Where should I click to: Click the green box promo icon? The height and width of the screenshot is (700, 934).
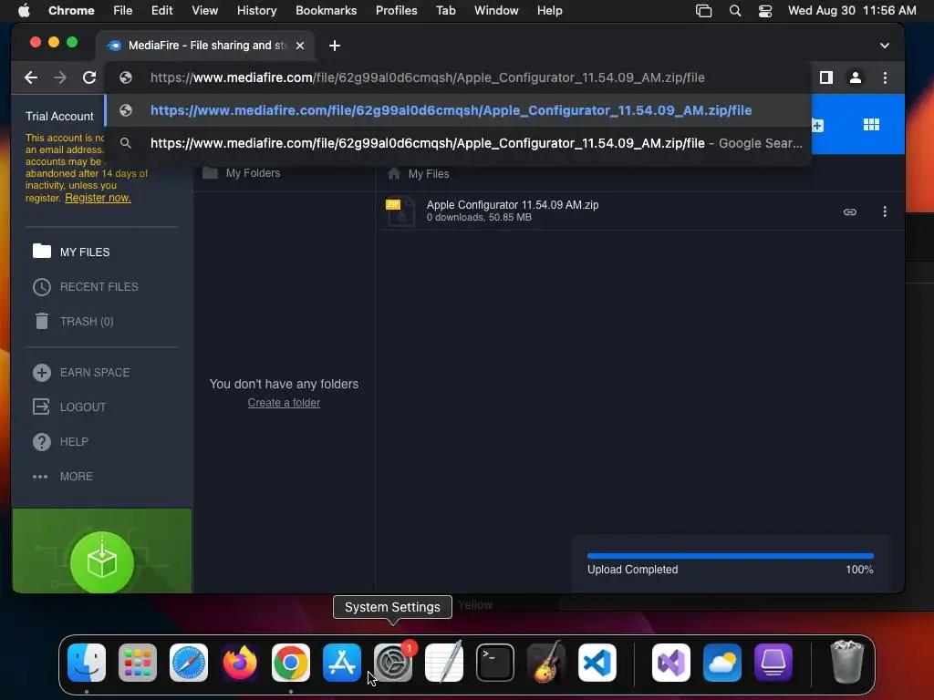102,561
